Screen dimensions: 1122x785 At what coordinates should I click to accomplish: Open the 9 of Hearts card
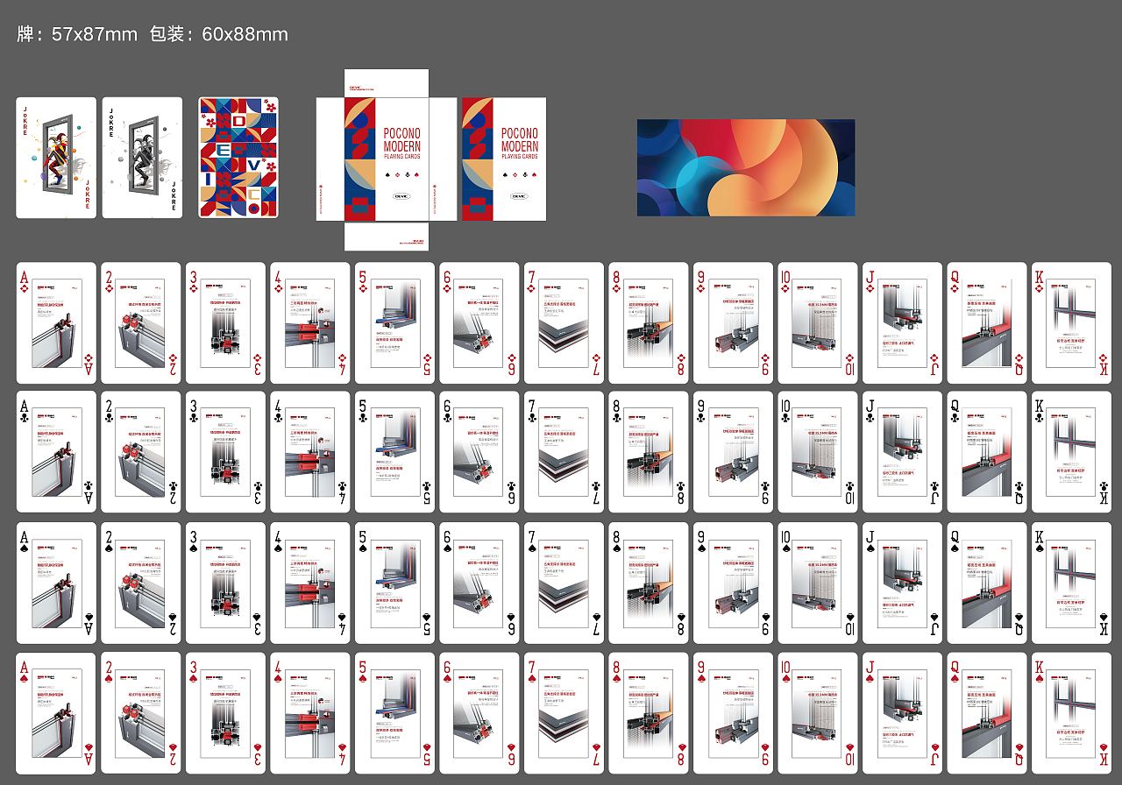click(733, 712)
